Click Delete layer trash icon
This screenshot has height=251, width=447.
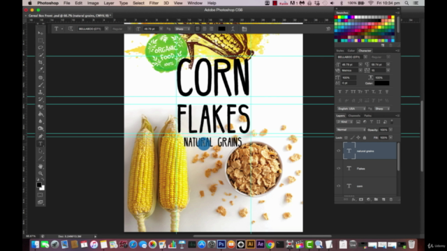click(x=391, y=199)
